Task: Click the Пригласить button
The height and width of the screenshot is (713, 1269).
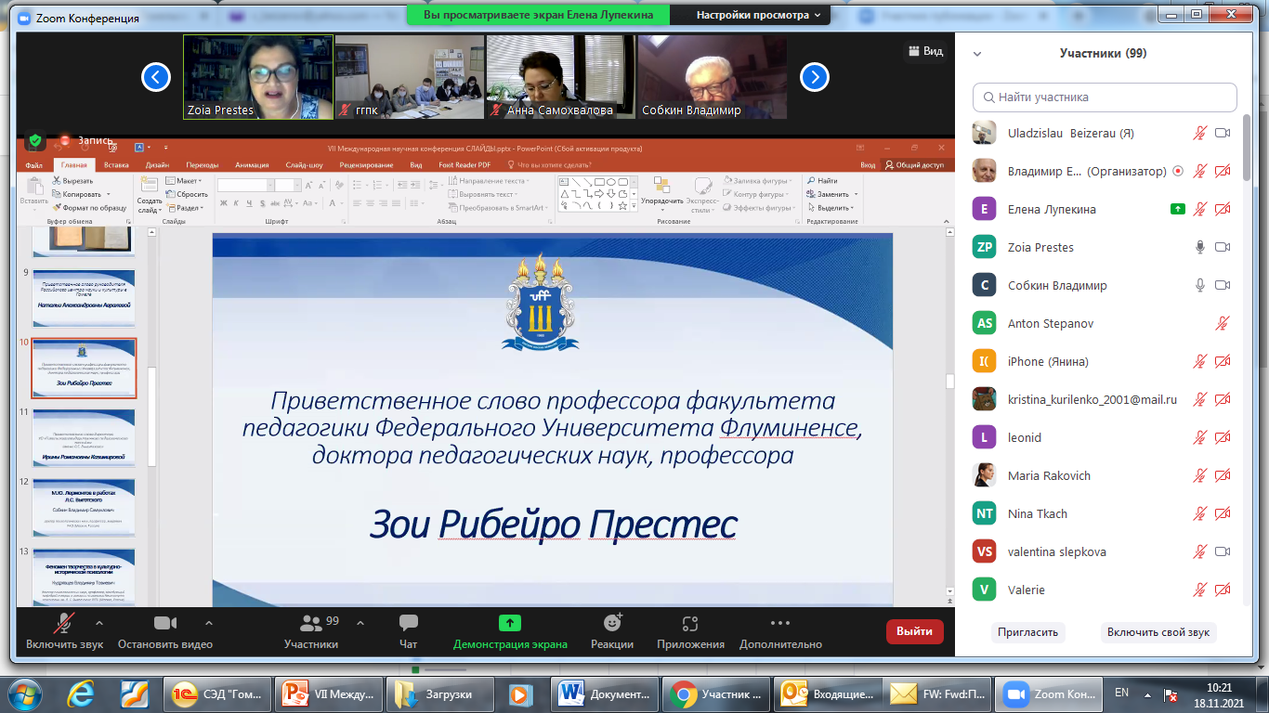Action: (x=1028, y=632)
